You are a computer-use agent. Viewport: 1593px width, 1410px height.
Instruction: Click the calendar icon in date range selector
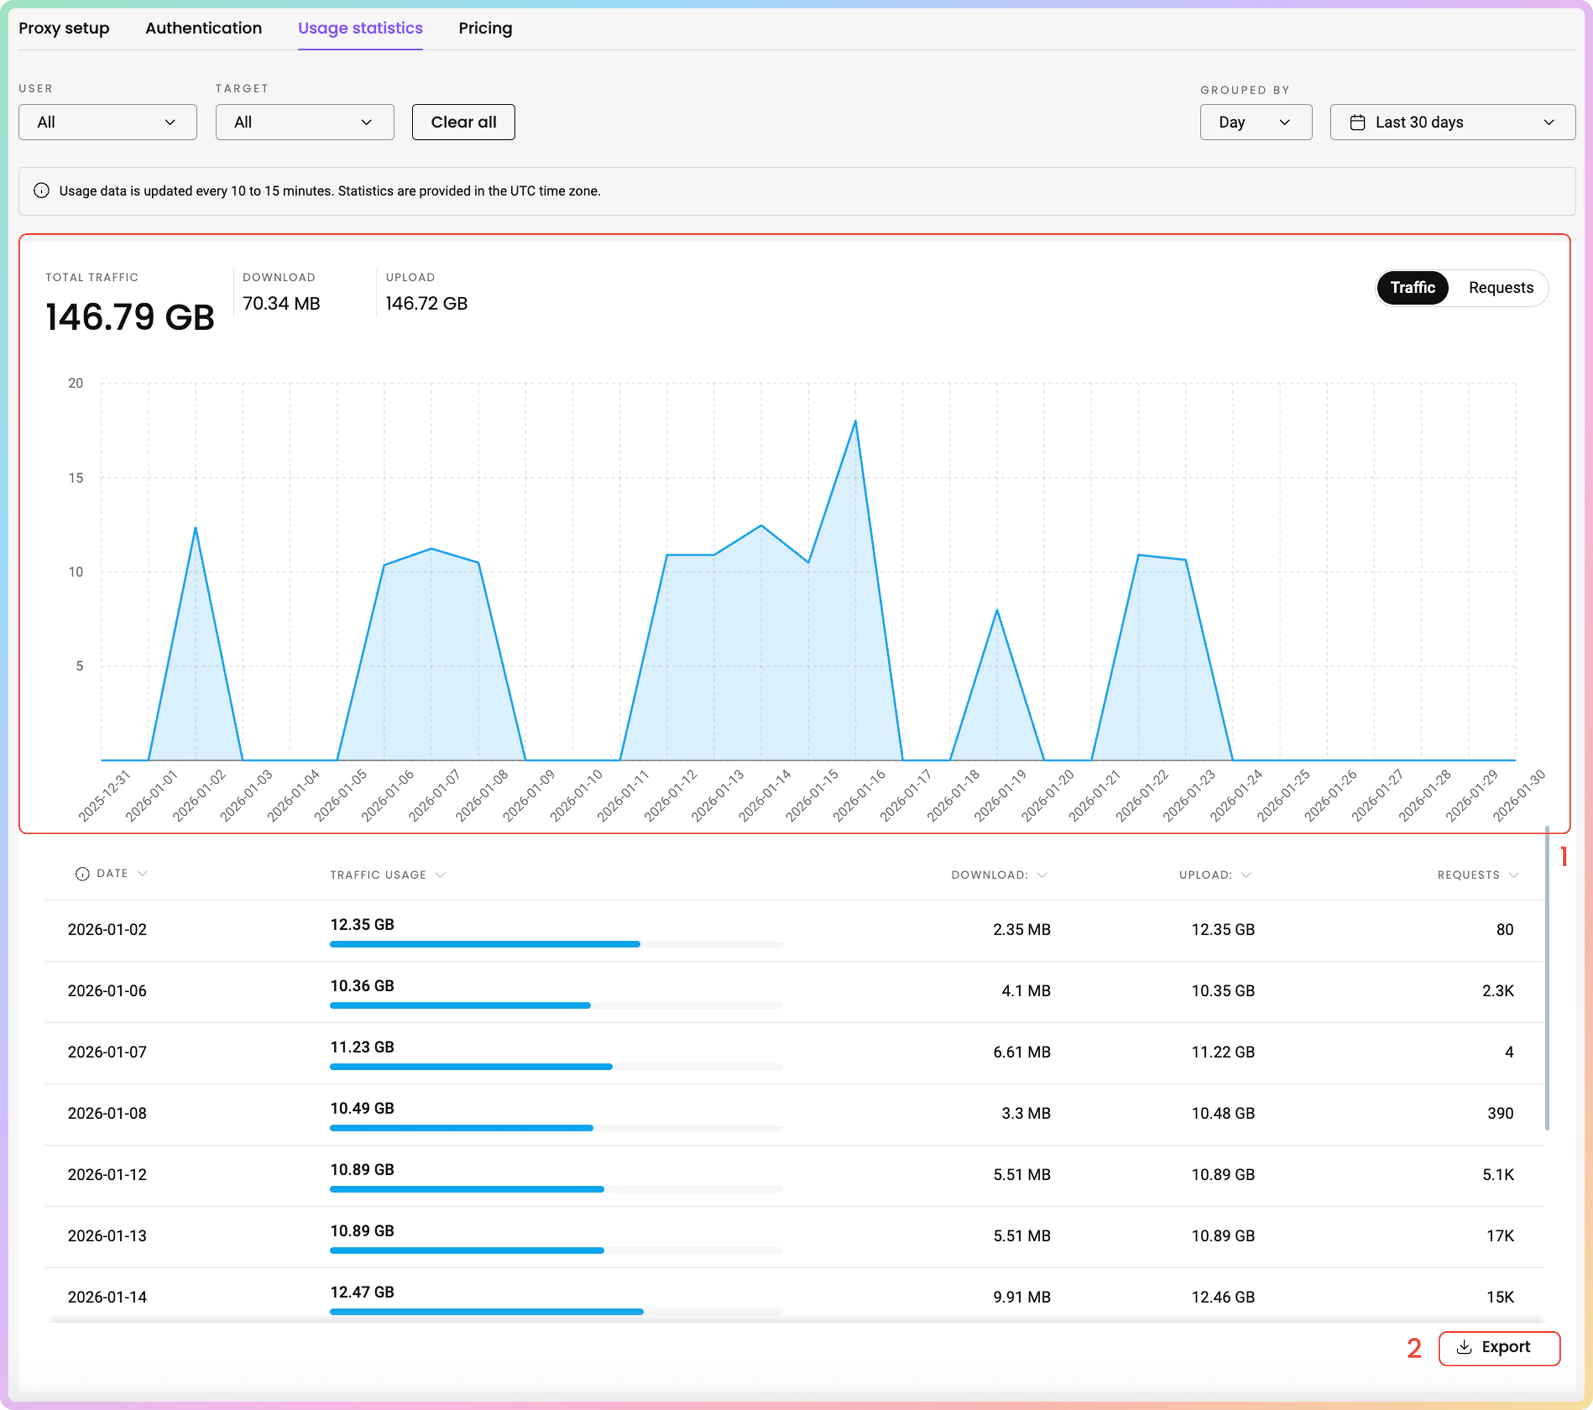(x=1357, y=123)
